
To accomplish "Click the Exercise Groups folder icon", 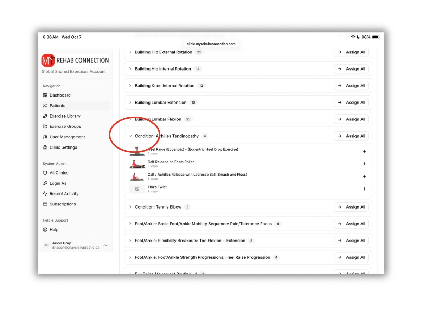I will click(x=45, y=126).
